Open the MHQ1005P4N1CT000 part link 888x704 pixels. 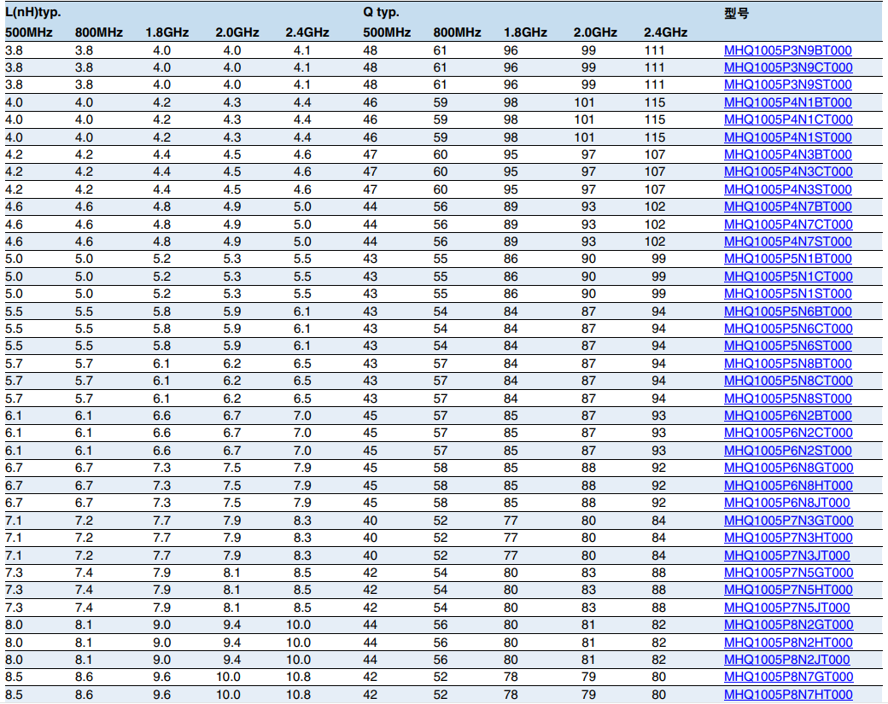788,119
